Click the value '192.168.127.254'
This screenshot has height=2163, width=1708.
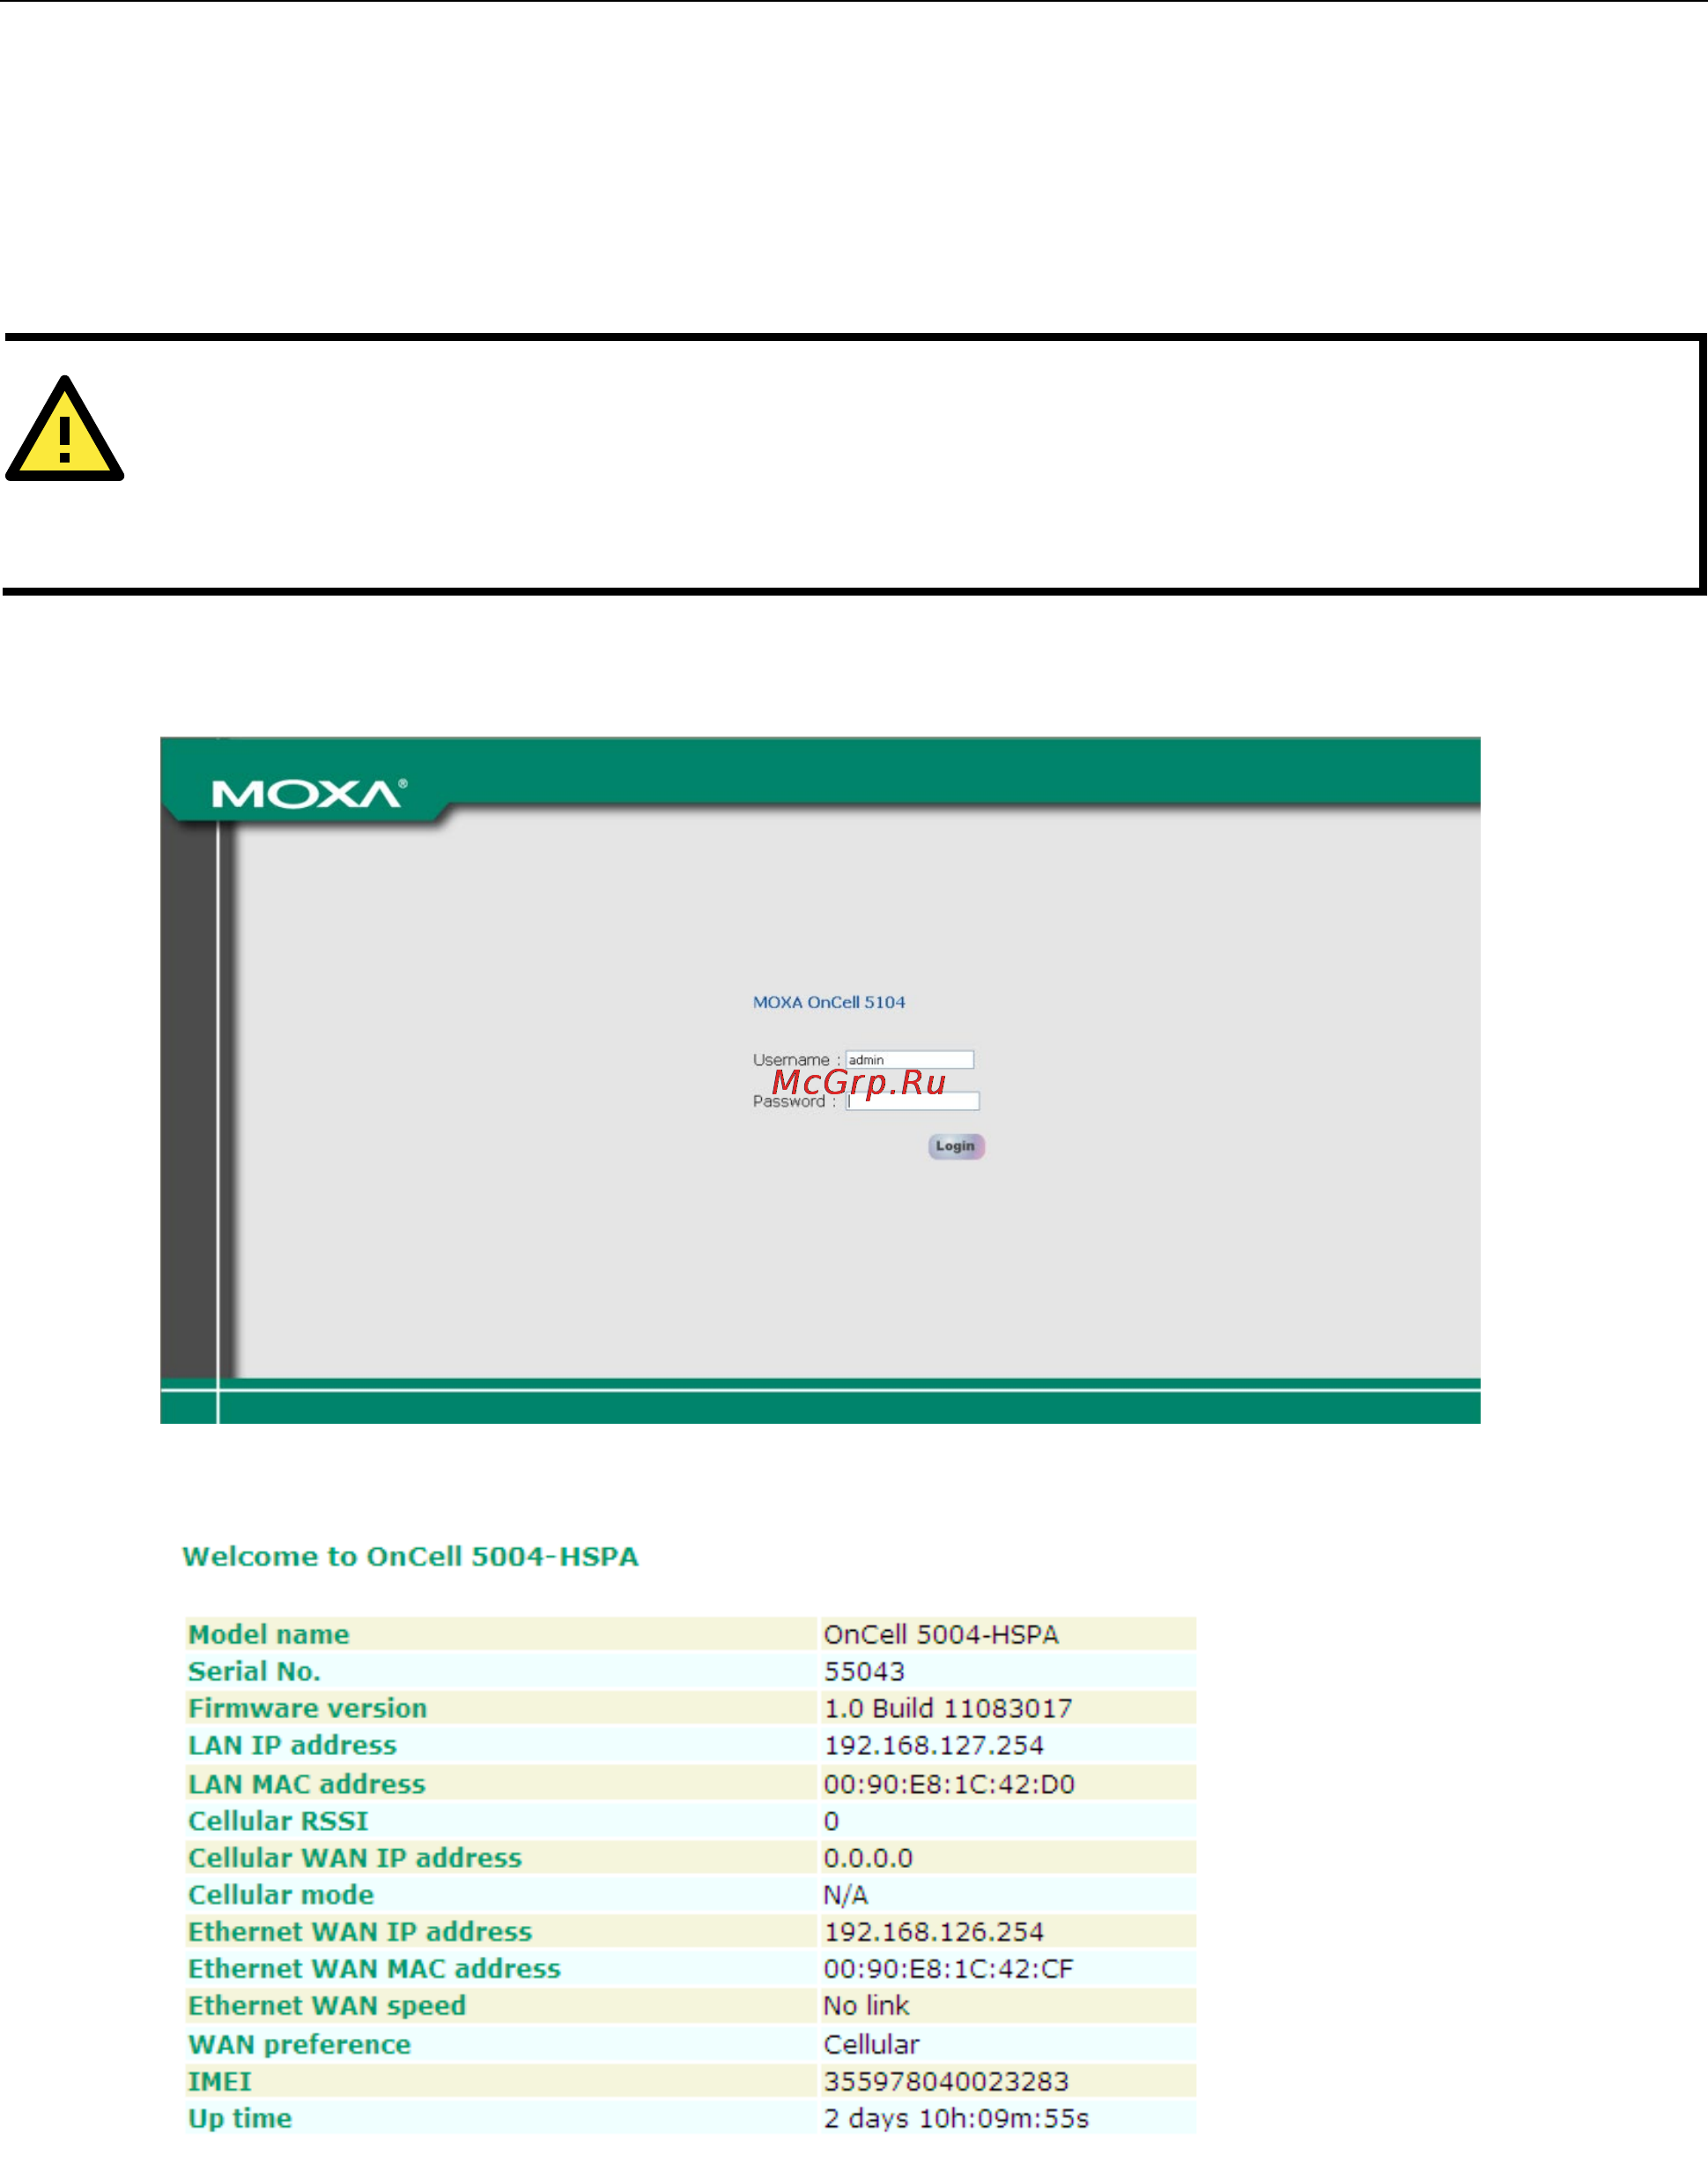[x=934, y=1745]
